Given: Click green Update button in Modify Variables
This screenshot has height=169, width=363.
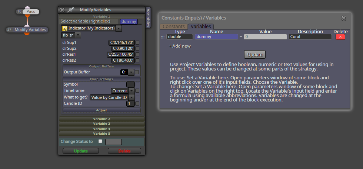Looking at the screenshot, I should coord(81,151).
